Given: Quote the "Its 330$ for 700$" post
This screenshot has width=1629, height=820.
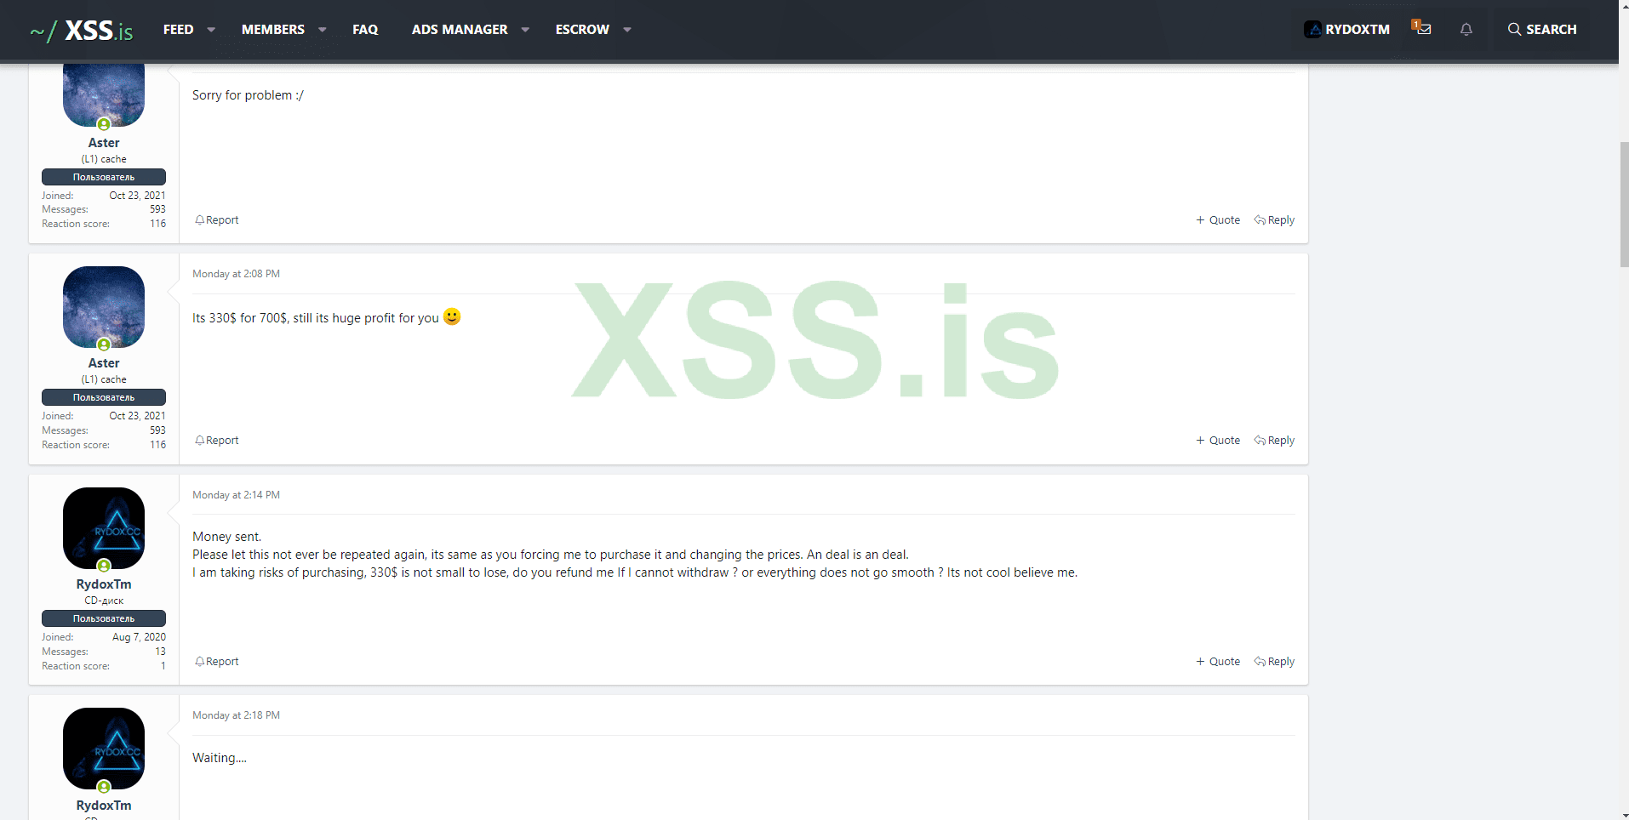Looking at the screenshot, I should pos(1218,441).
